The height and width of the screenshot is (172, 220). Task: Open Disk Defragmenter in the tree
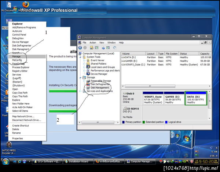[x=100, y=84]
